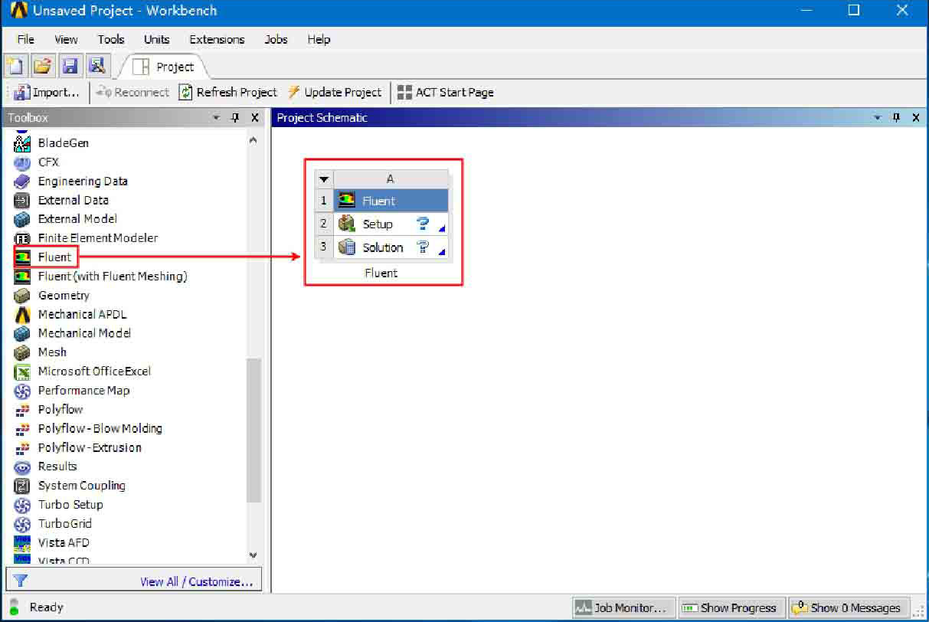Toggle pin on Project Schematic panel

[896, 118]
